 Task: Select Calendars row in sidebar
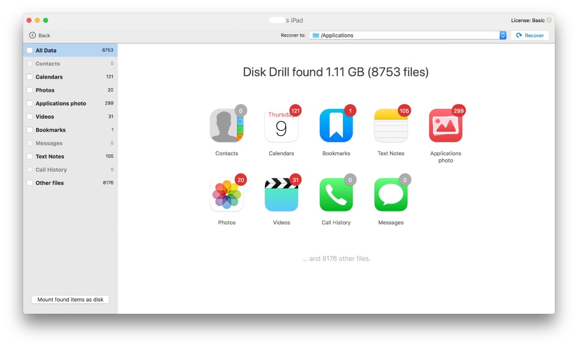coord(70,77)
